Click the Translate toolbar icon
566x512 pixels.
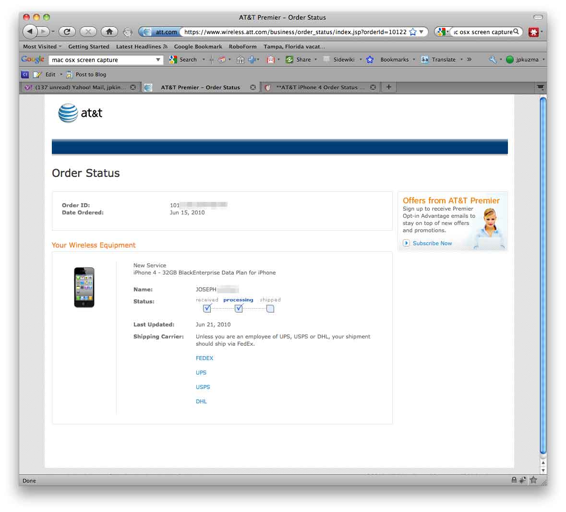(425, 60)
